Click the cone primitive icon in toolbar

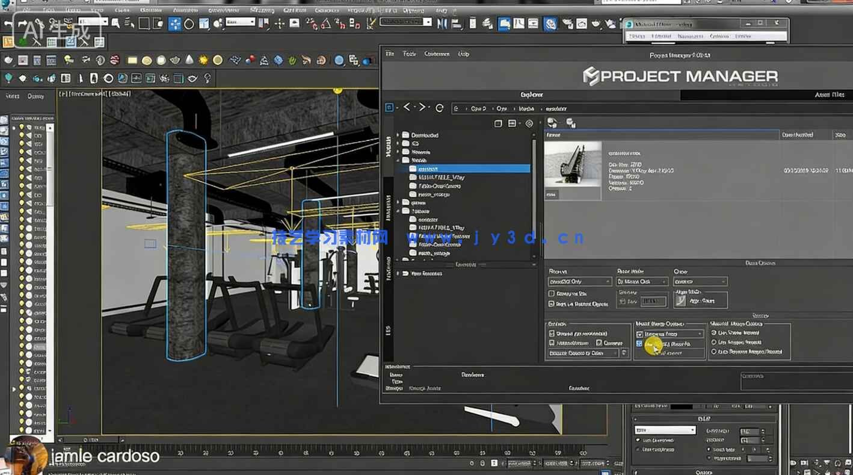pyautogui.click(x=189, y=60)
